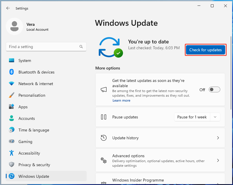This screenshot has width=233, height=185.
Task: Open Personalisation settings
Action: point(12,95)
